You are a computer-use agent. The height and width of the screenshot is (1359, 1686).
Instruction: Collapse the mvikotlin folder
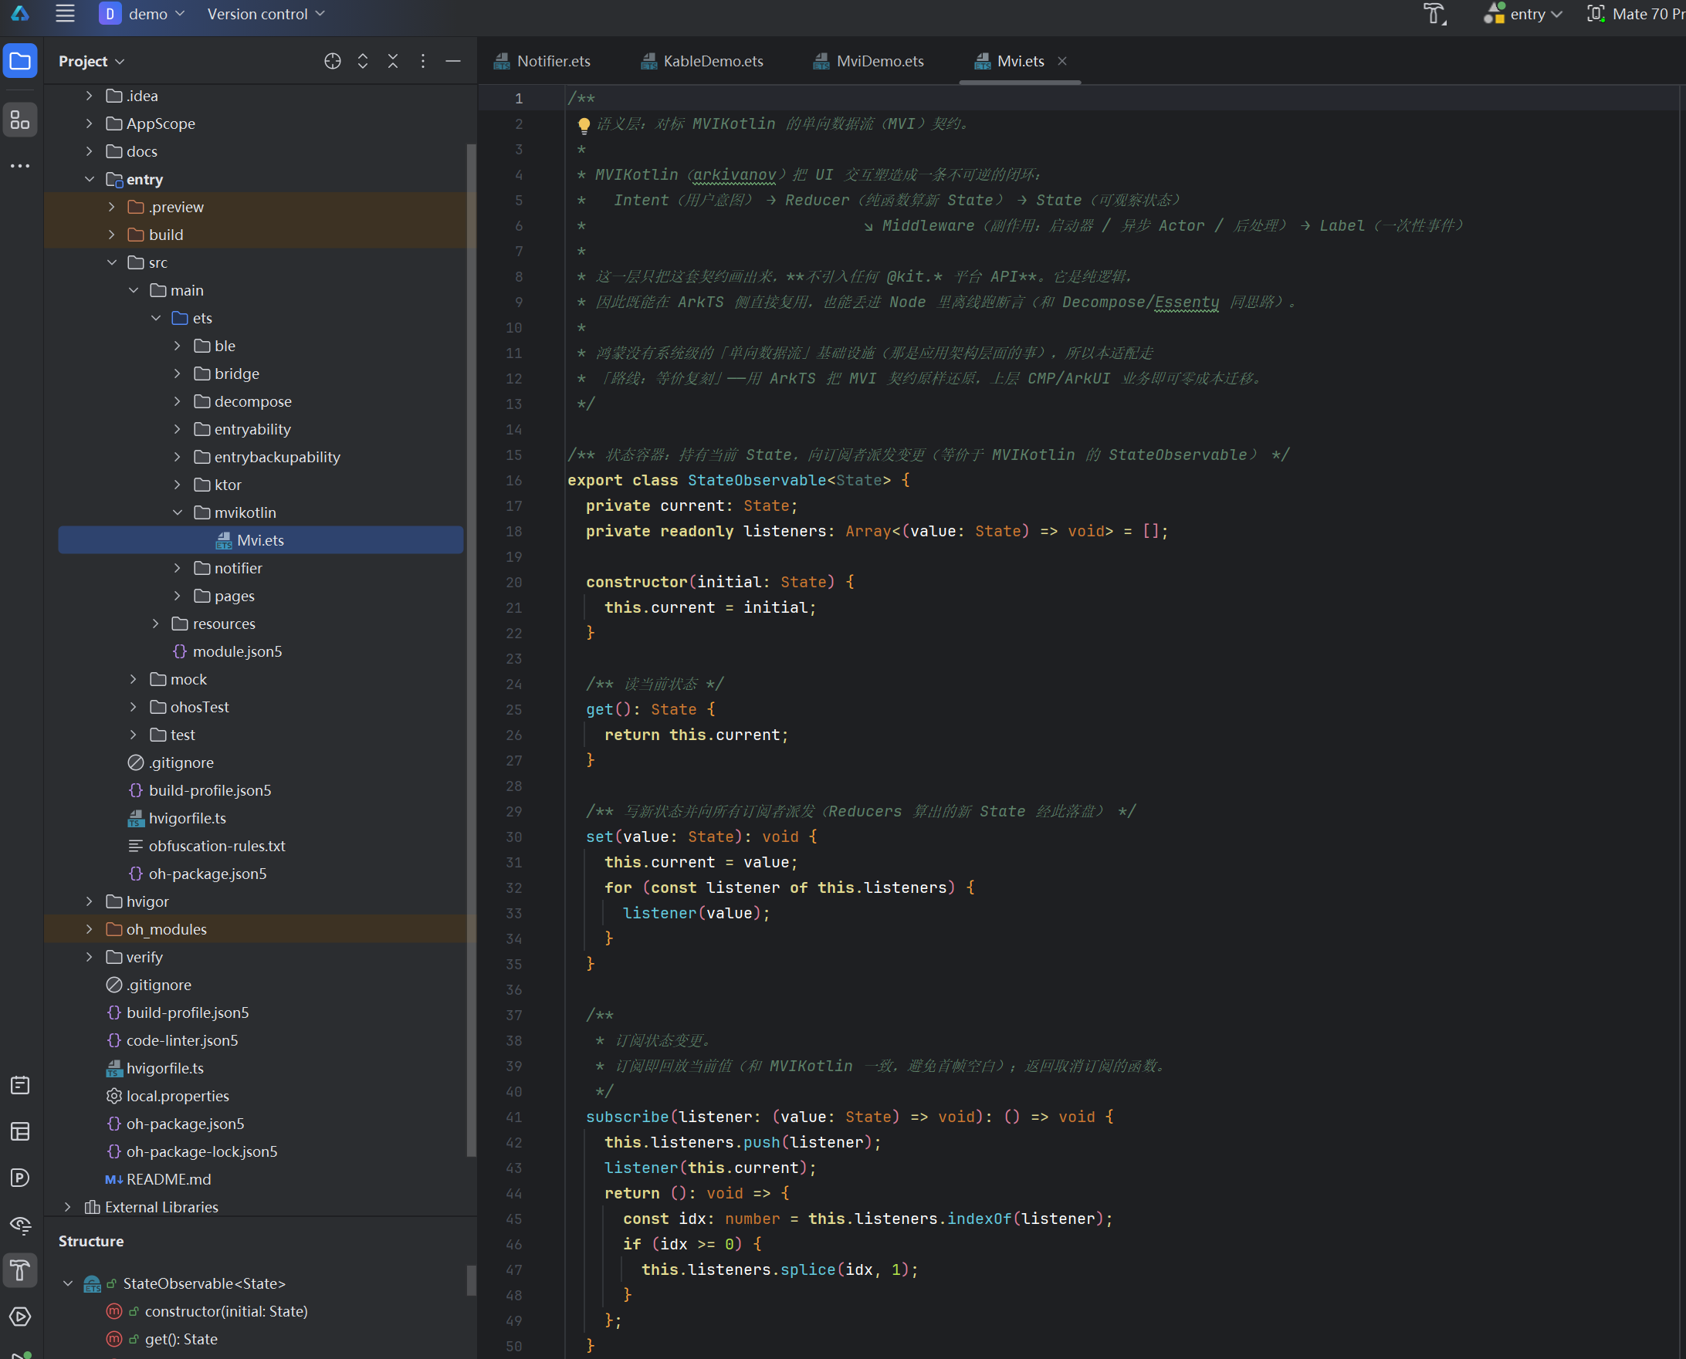[x=178, y=512]
